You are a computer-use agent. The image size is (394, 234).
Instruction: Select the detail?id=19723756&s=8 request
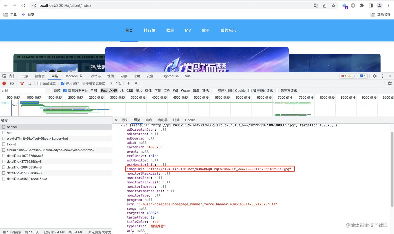56,156
